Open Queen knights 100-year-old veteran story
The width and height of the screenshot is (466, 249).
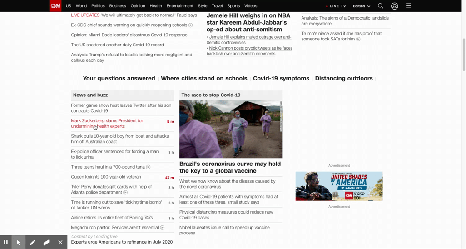(x=106, y=177)
